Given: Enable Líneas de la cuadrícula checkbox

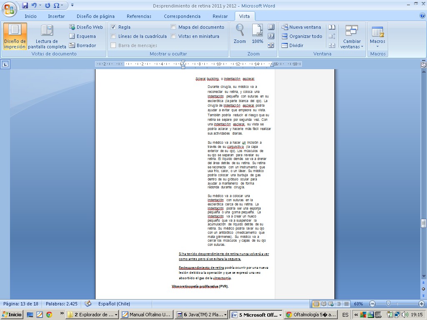Looking at the screenshot, I should (113, 36).
